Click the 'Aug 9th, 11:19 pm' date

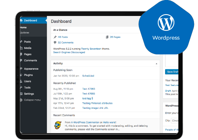coord(63,89)
